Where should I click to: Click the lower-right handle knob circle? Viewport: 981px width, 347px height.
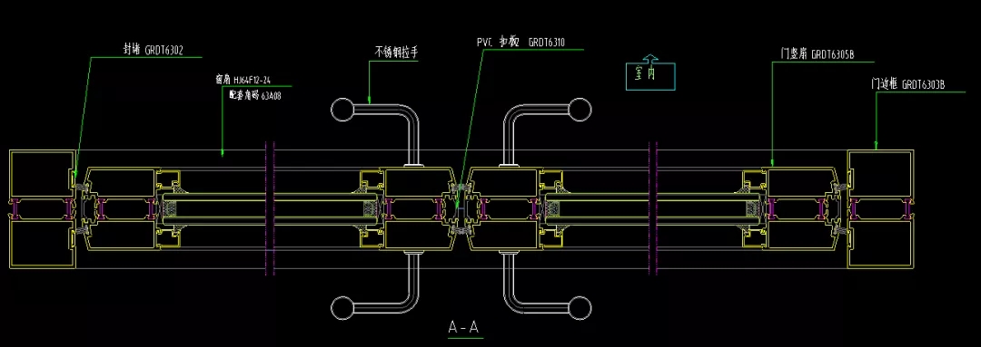580,308
